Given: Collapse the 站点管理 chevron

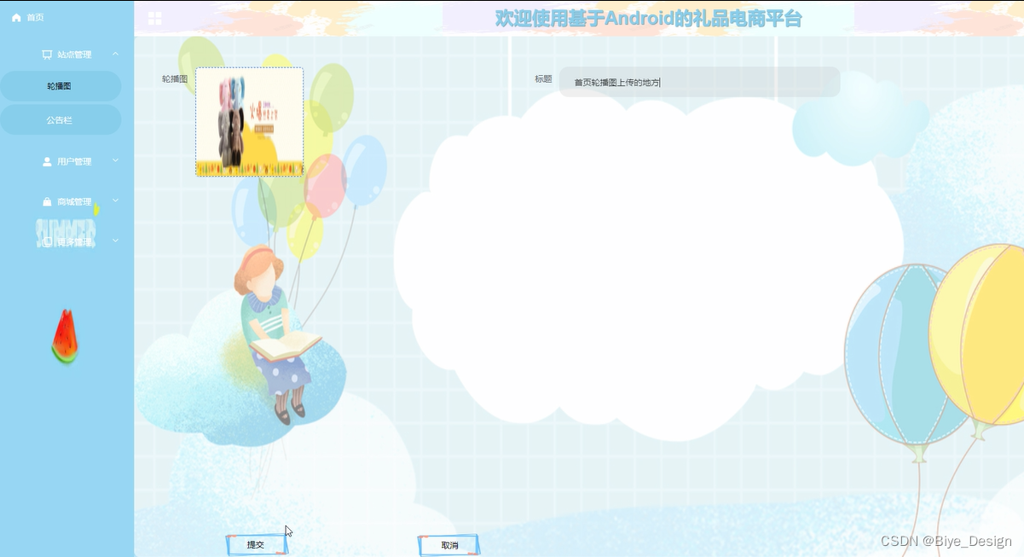Looking at the screenshot, I should click(116, 54).
